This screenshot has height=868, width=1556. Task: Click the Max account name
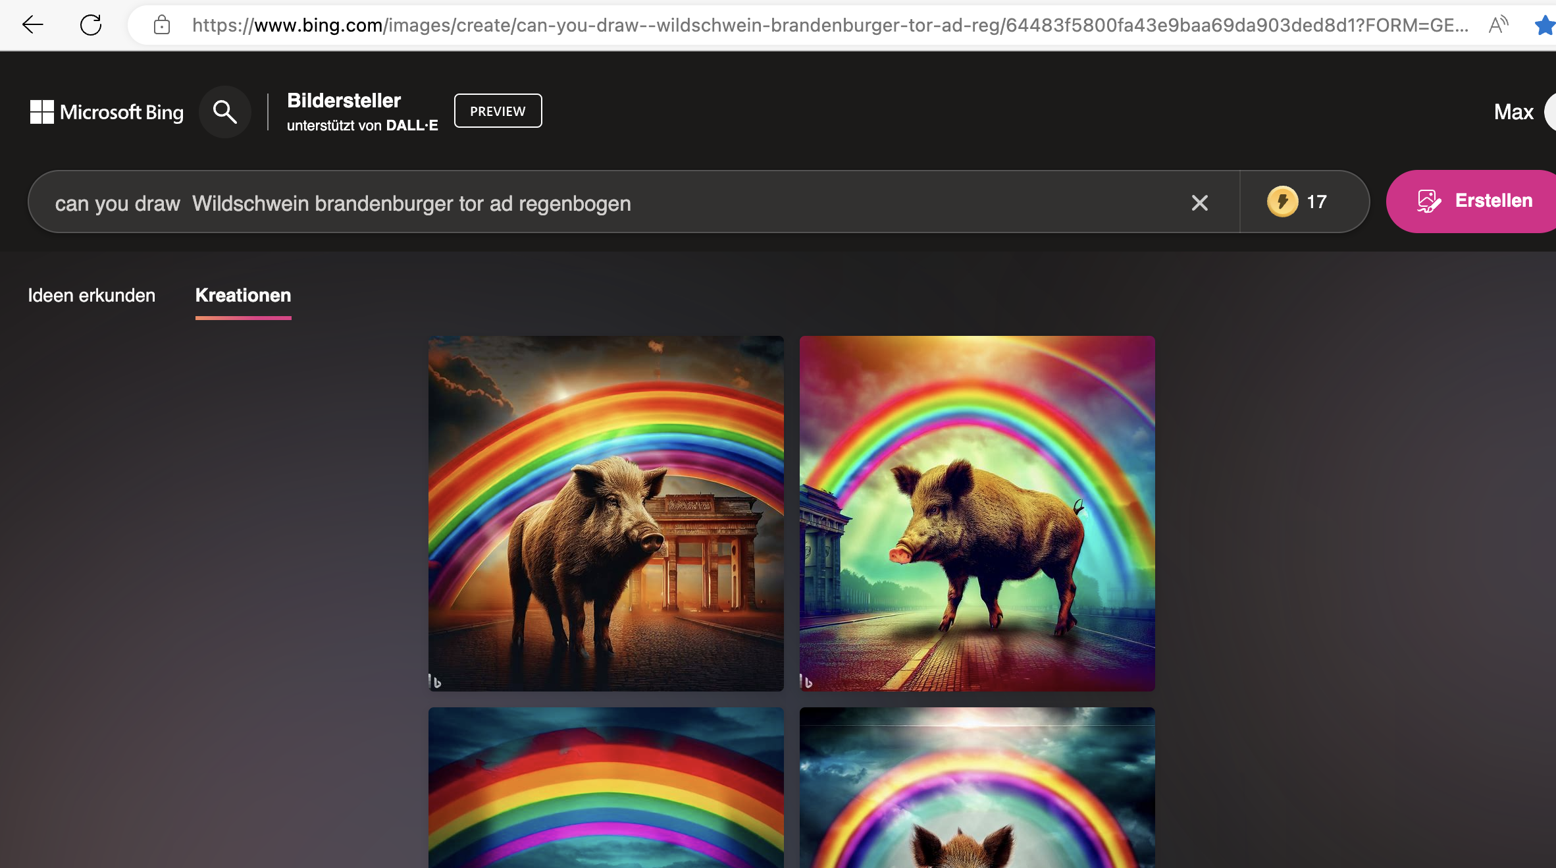pyautogui.click(x=1513, y=112)
